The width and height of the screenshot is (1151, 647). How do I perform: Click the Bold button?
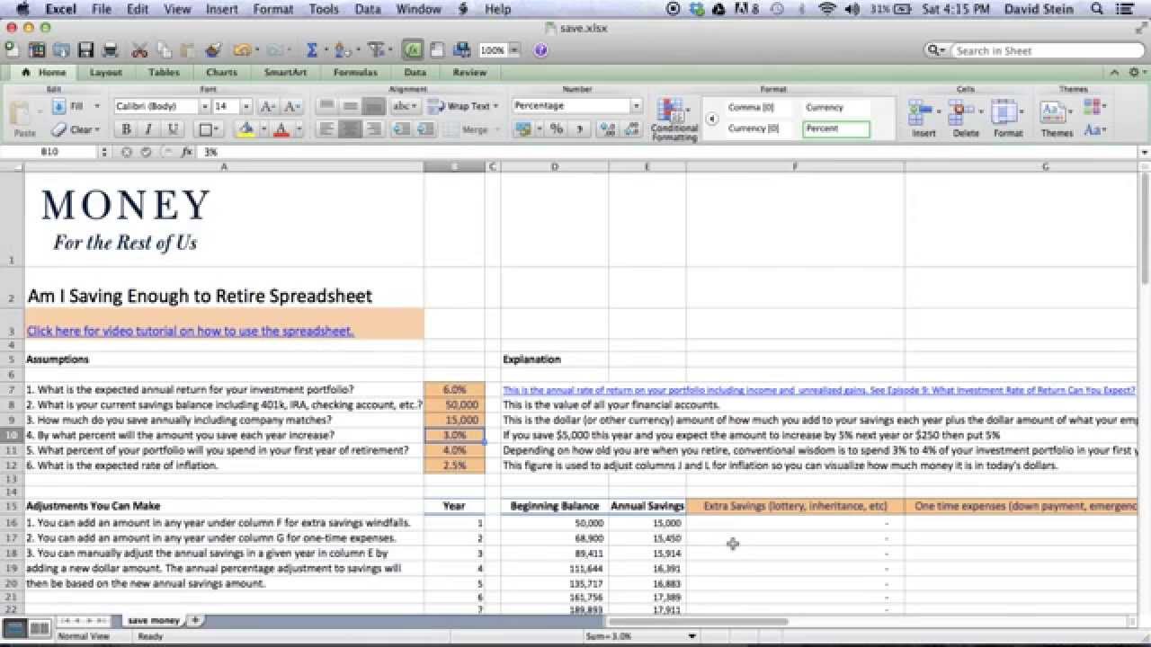point(126,129)
